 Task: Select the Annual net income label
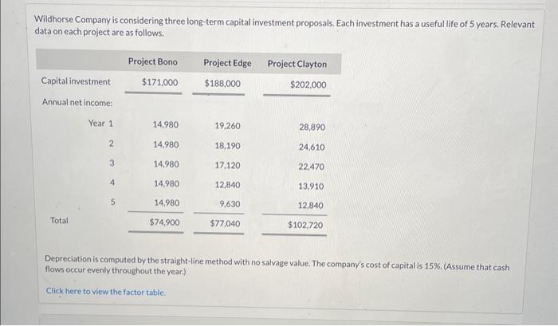[x=77, y=103]
